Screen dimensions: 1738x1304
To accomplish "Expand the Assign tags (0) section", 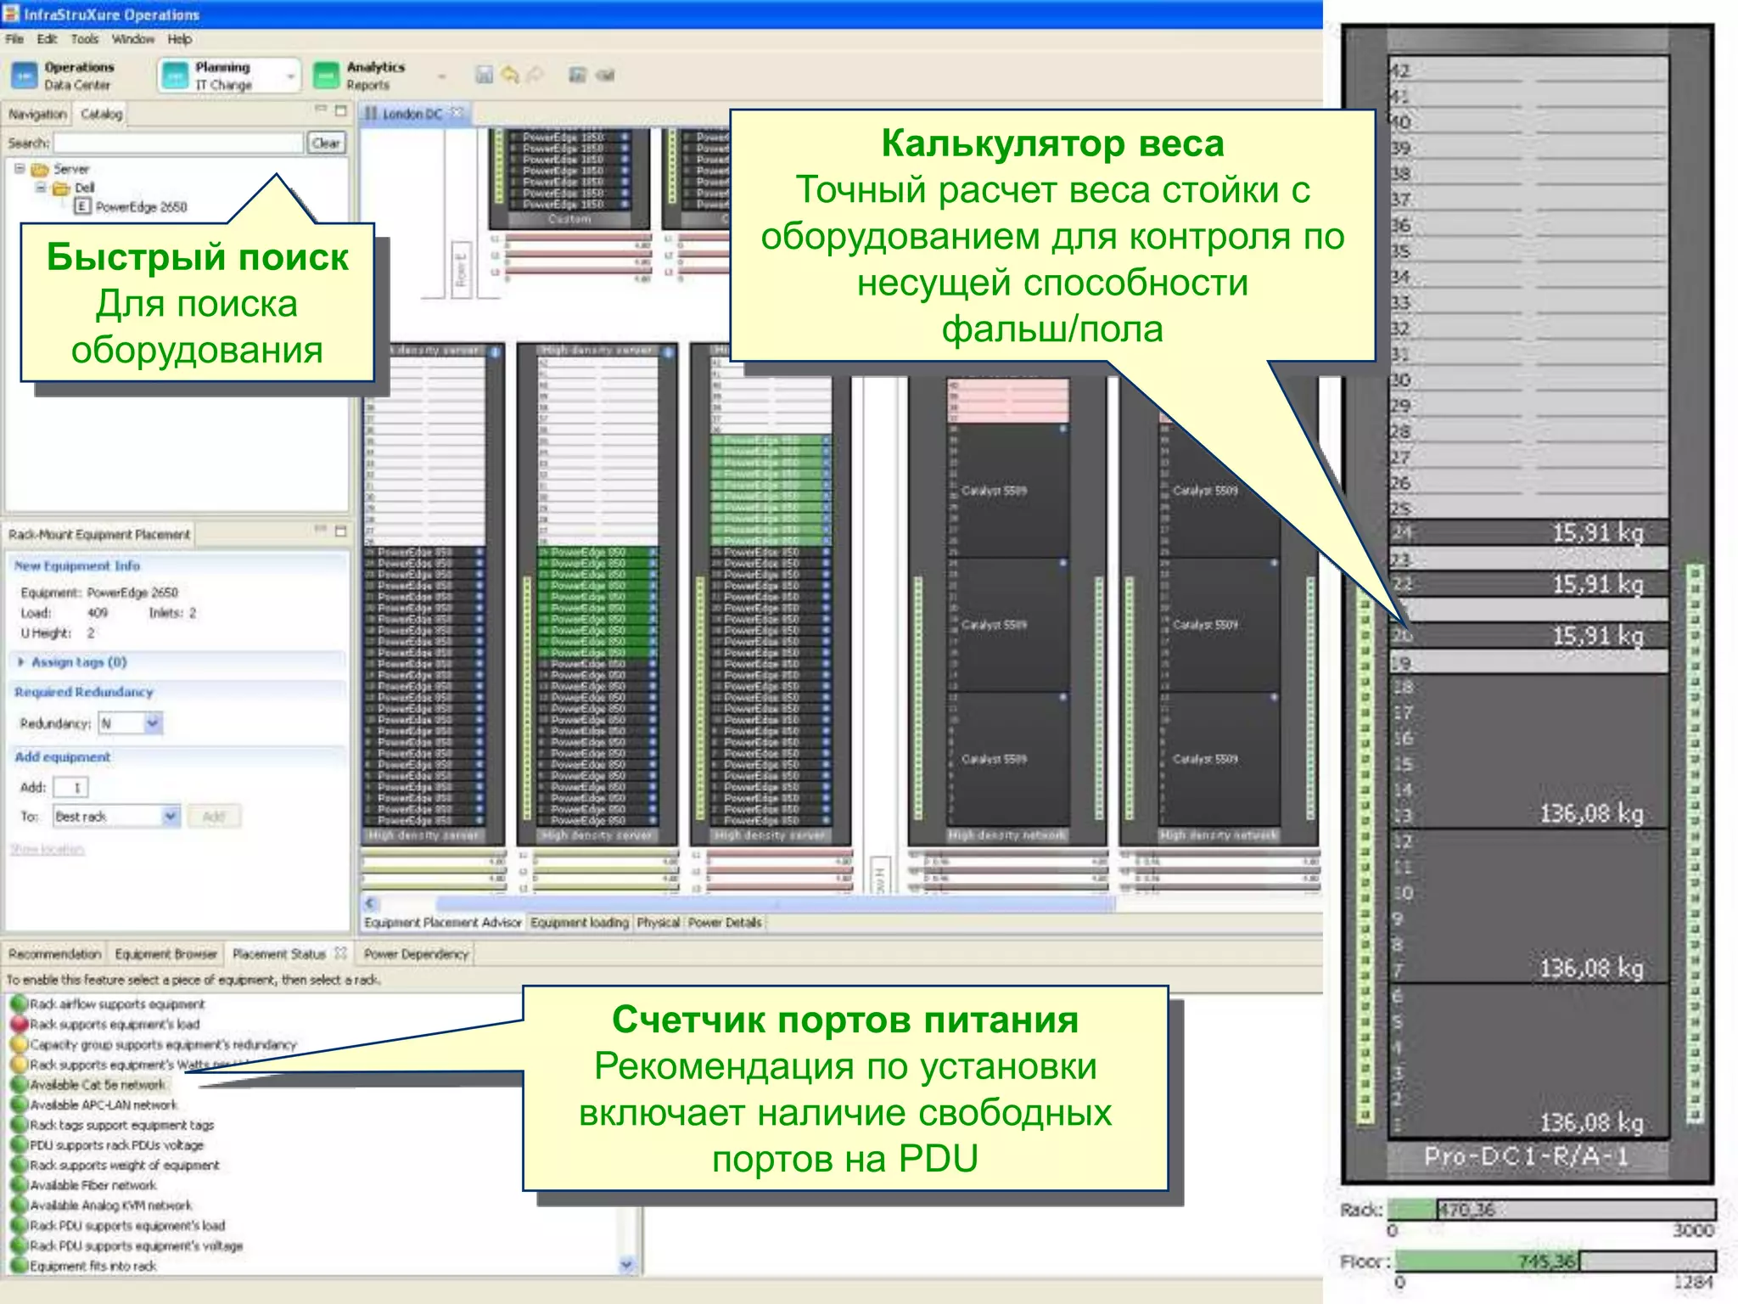I will 20,661.
